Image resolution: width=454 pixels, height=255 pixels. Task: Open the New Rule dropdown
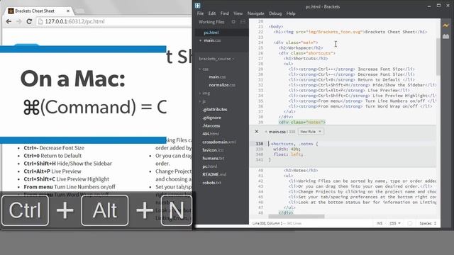point(311,132)
